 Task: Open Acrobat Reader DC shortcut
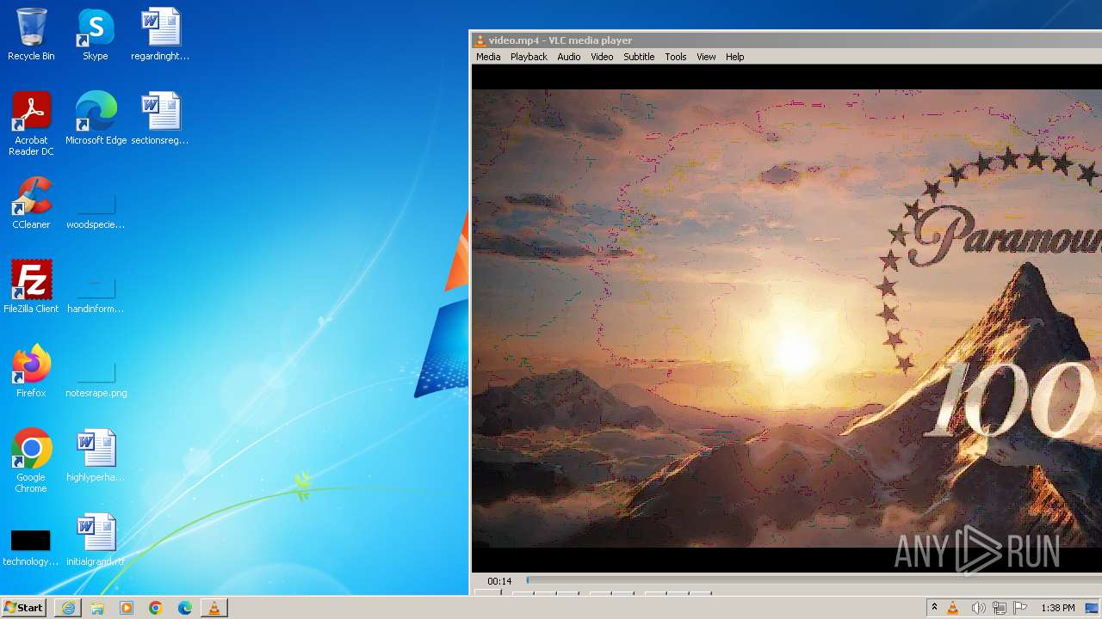pos(31,124)
